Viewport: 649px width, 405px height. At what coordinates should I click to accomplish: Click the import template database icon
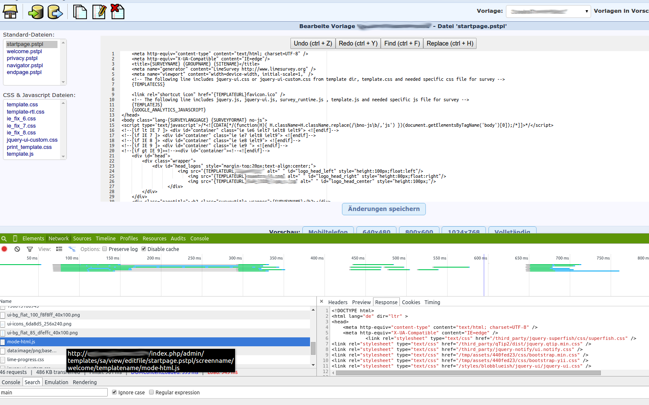click(36, 11)
